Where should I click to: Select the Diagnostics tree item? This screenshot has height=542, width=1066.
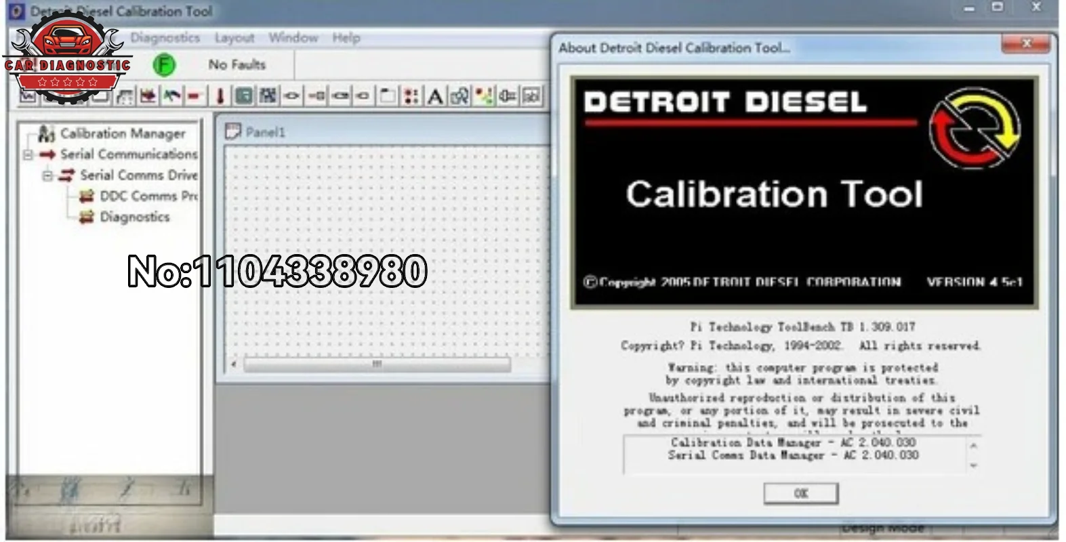coord(135,217)
